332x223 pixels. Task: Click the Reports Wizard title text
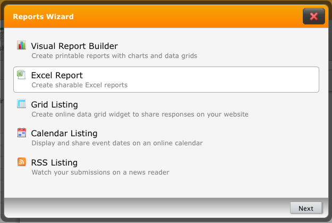[43, 17]
